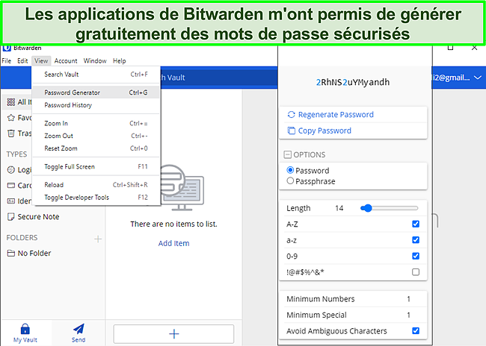Choose Toggle Full Screen menu entry
Image resolution: width=486 pixels, height=346 pixels.
[x=96, y=166]
